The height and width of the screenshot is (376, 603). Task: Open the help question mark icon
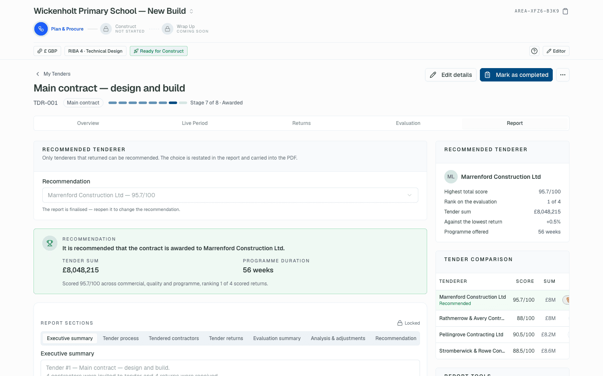coord(534,51)
